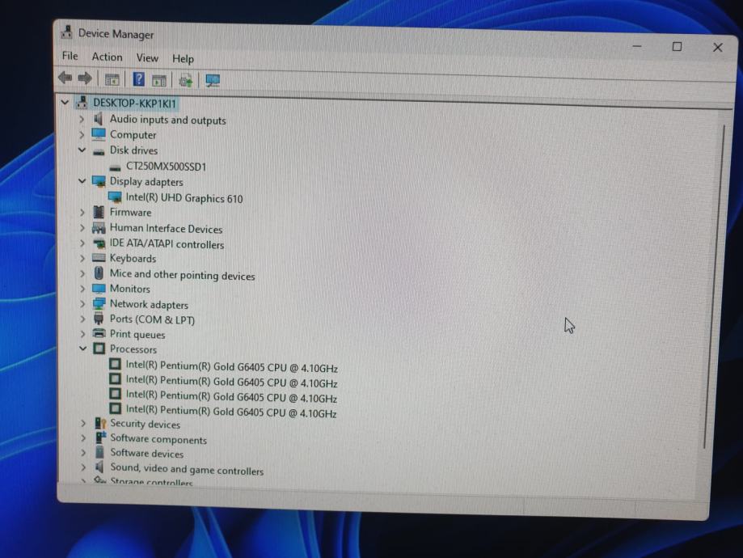Expand the Monitors category

pyautogui.click(x=82, y=289)
